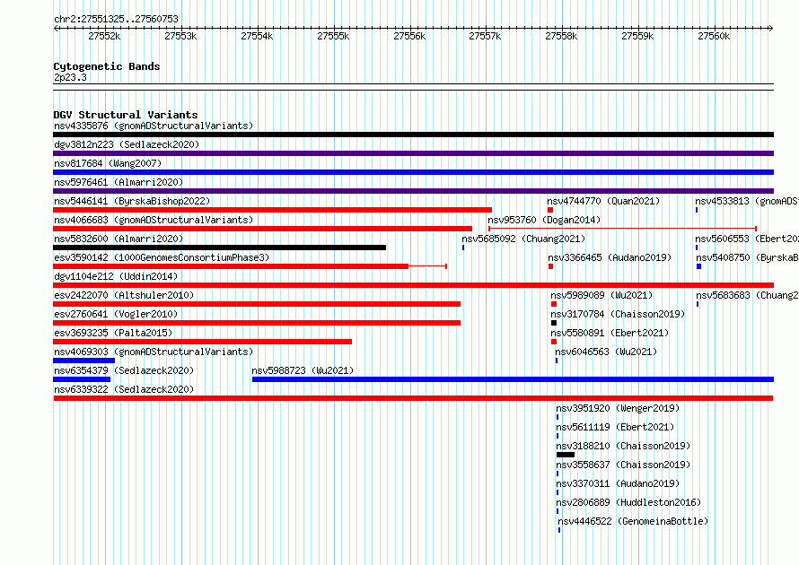Image resolution: width=799 pixels, height=565 pixels.
Task: Click esv3590142 (1000GenomesConsortiumPhase3) label
Action: coord(162,257)
